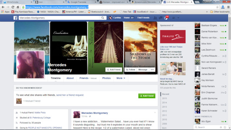Jump to 2014 on the timeline
231x130 pixels.
(165, 103)
